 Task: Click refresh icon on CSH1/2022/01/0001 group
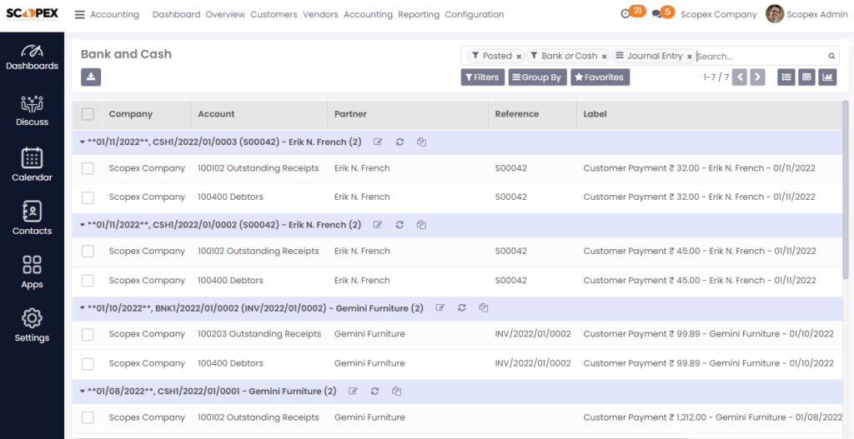(374, 392)
